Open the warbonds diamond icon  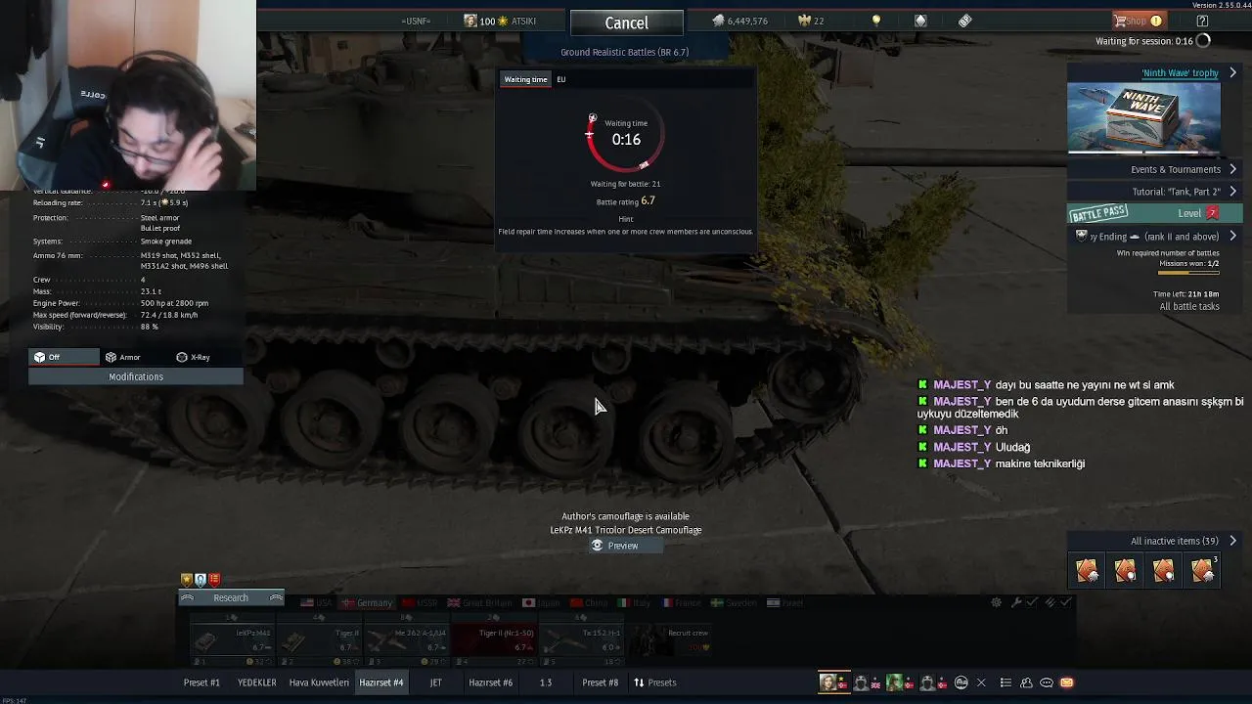pos(920,21)
